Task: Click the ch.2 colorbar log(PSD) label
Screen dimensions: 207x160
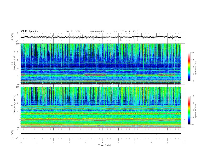Action: (196, 111)
